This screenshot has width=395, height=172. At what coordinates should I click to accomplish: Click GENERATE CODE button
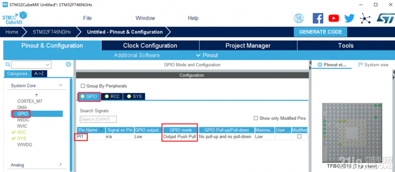click(x=320, y=32)
